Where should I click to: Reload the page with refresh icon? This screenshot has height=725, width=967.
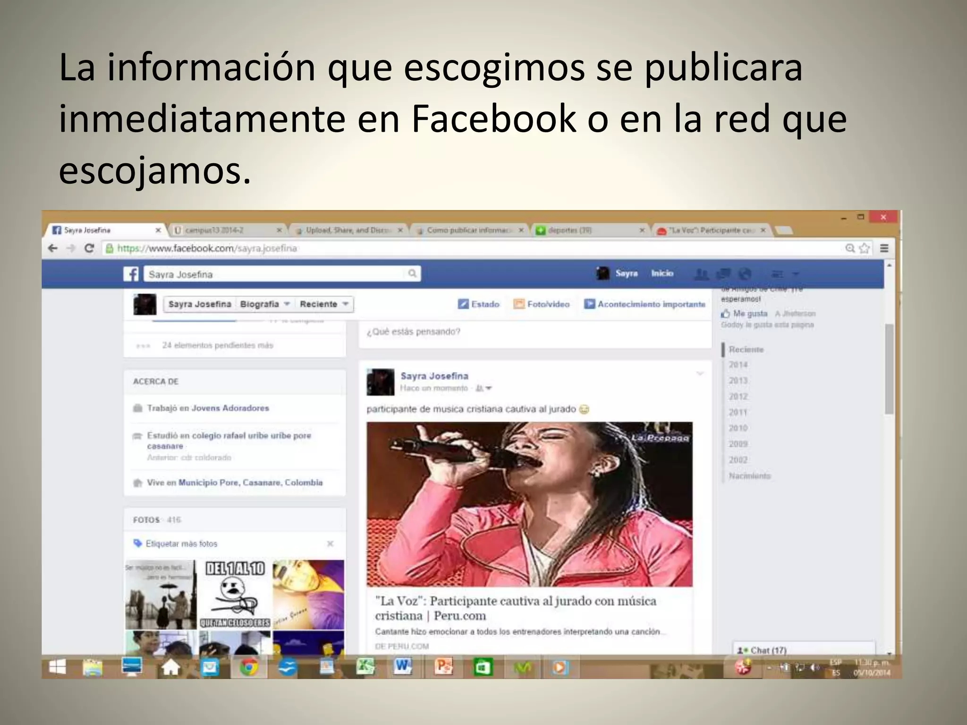click(89, 248)
